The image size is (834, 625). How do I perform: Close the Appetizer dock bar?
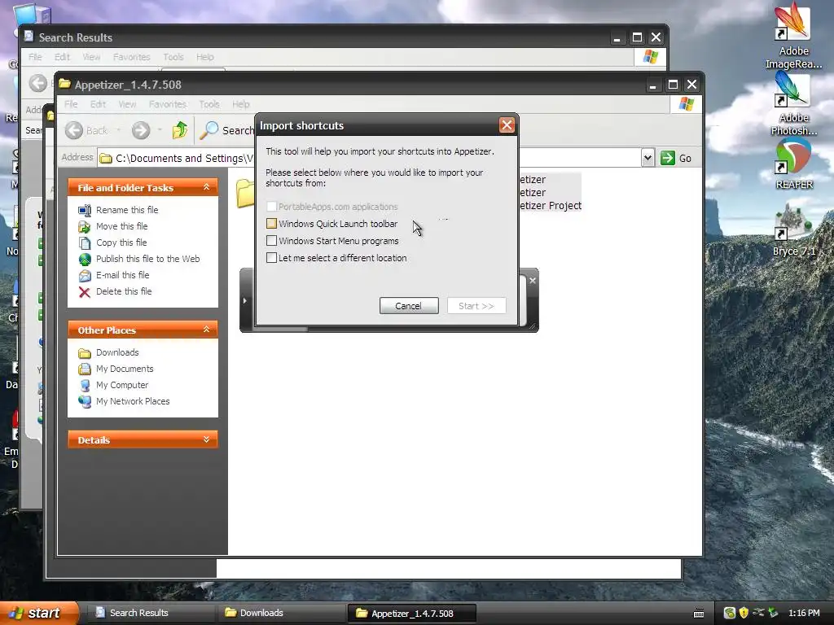533,280
